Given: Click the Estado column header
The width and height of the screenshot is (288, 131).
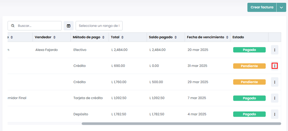Looking at the screenshot, I should pos(238,37).
